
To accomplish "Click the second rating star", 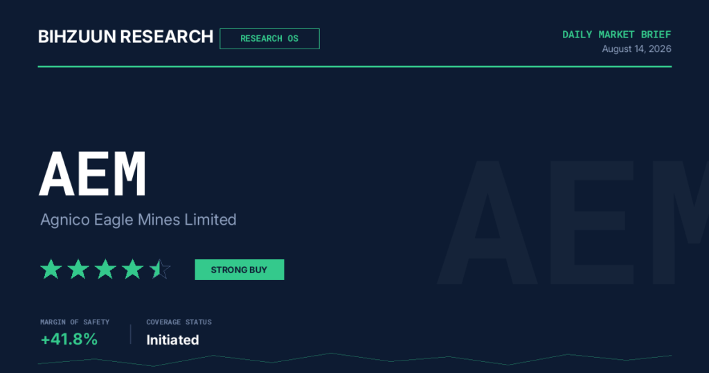I will click(x=78, y=269).
